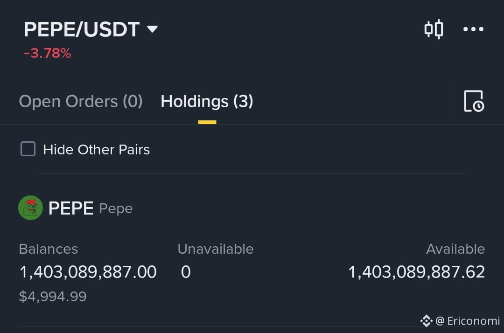
Task: Open the order history icon
Action: 474,101
